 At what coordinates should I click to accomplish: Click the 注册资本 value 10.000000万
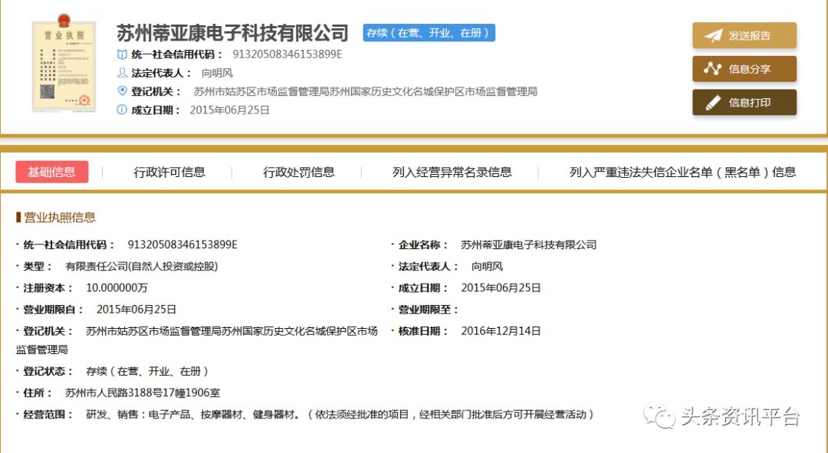coord(117,288)
